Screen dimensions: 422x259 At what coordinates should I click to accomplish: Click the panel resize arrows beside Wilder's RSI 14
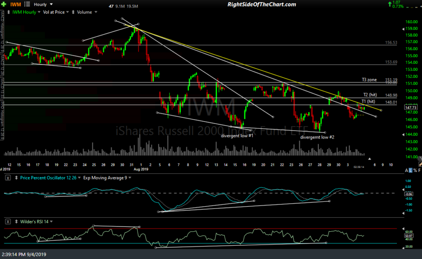[16, 222]
